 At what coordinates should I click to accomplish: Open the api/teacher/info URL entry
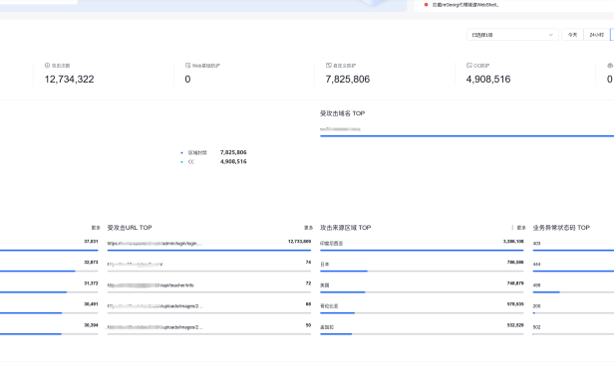151,285
